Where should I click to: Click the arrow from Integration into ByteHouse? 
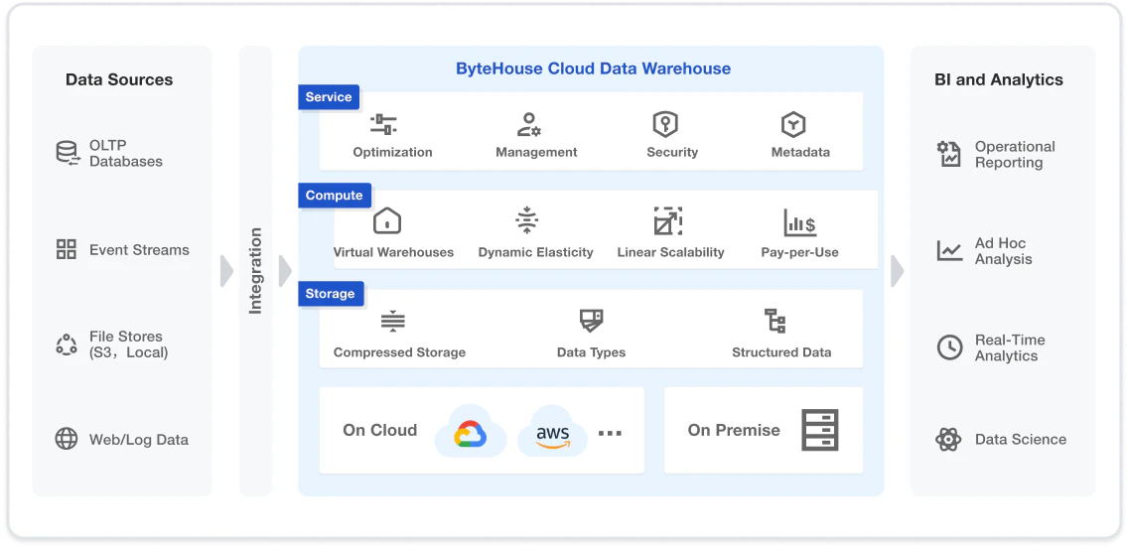(x=285, y=271)
